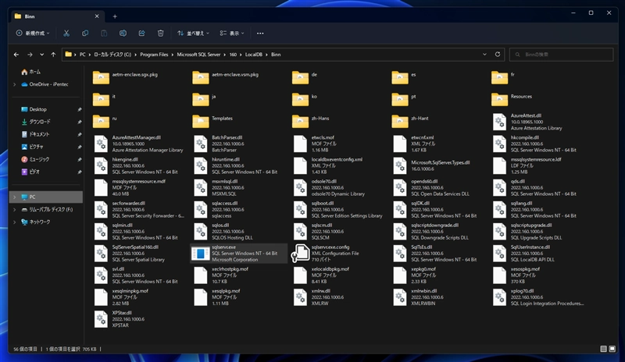
Task: Select xplog70.dll file
Action: click(538, 297)
